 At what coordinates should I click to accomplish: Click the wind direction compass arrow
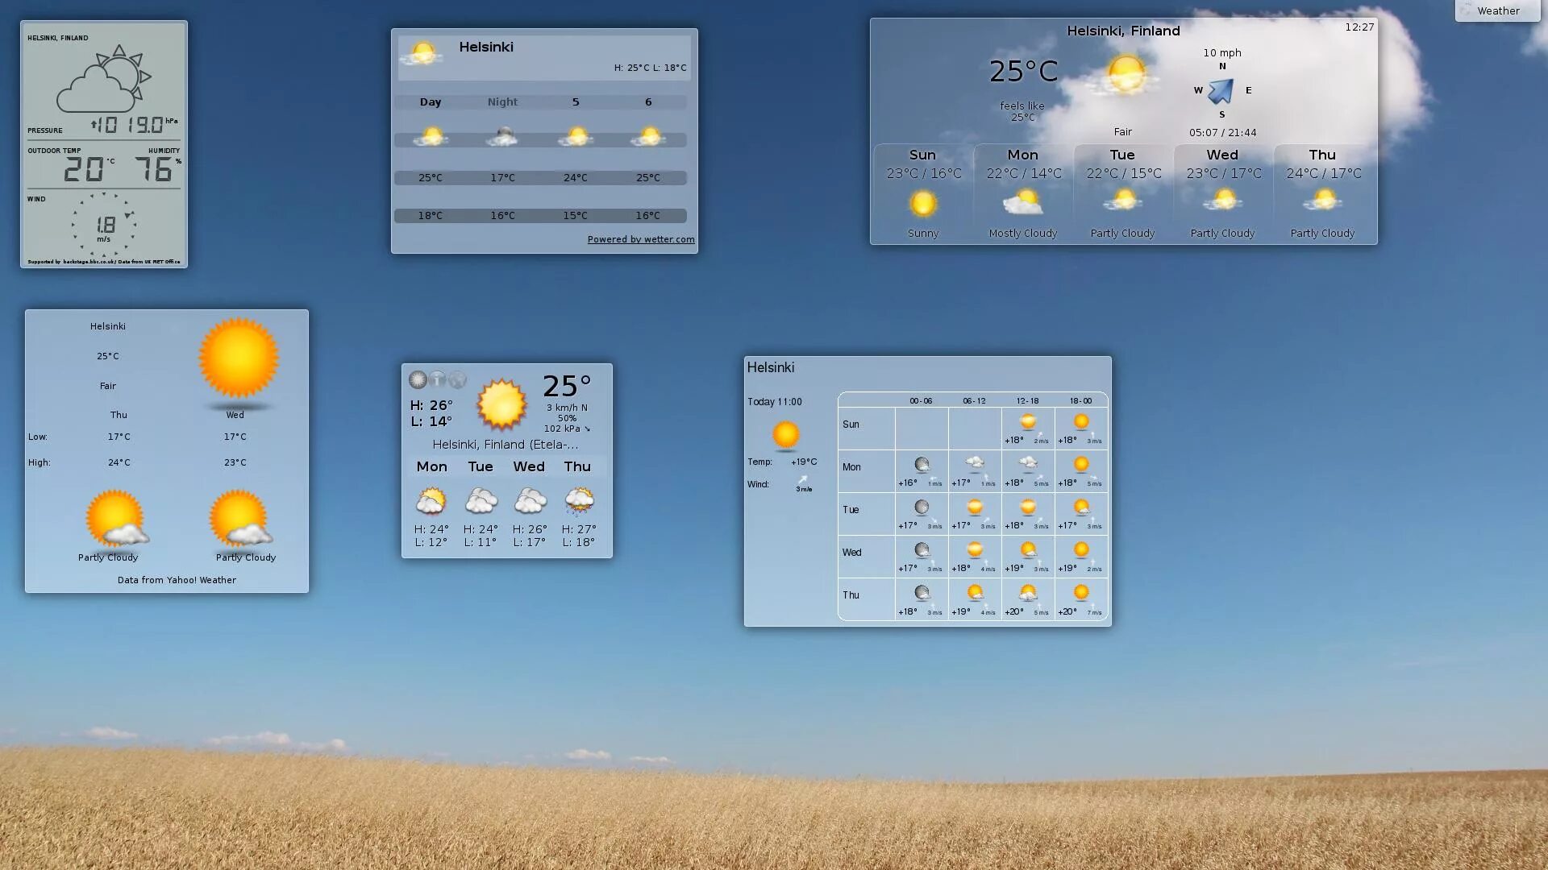(1221, 90)
